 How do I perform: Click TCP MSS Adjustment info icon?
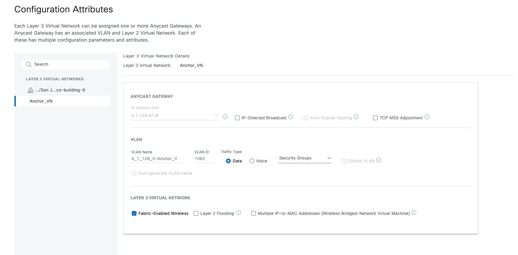(x=427, y=117)
